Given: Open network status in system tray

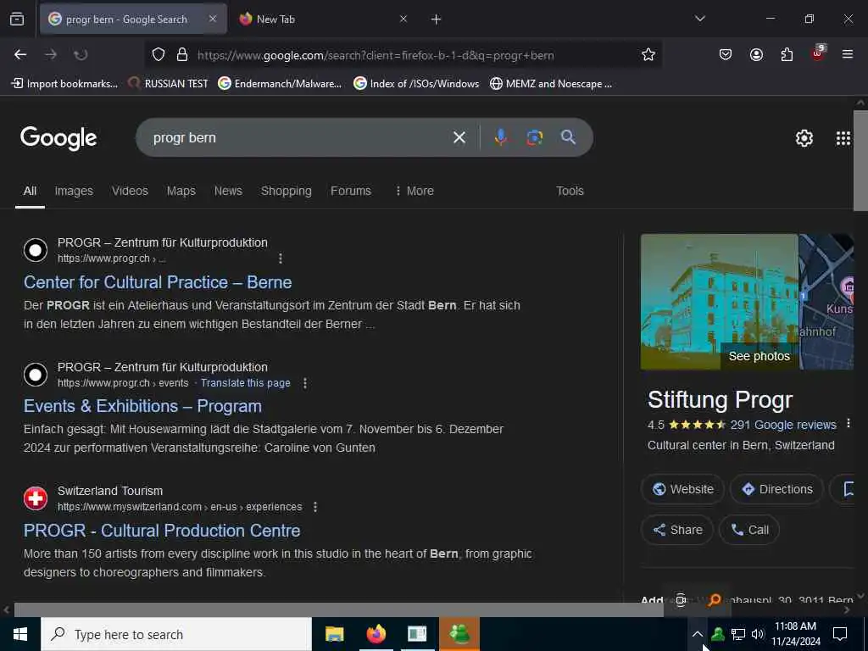Looking at the screenshot, I should click(738, 634).
